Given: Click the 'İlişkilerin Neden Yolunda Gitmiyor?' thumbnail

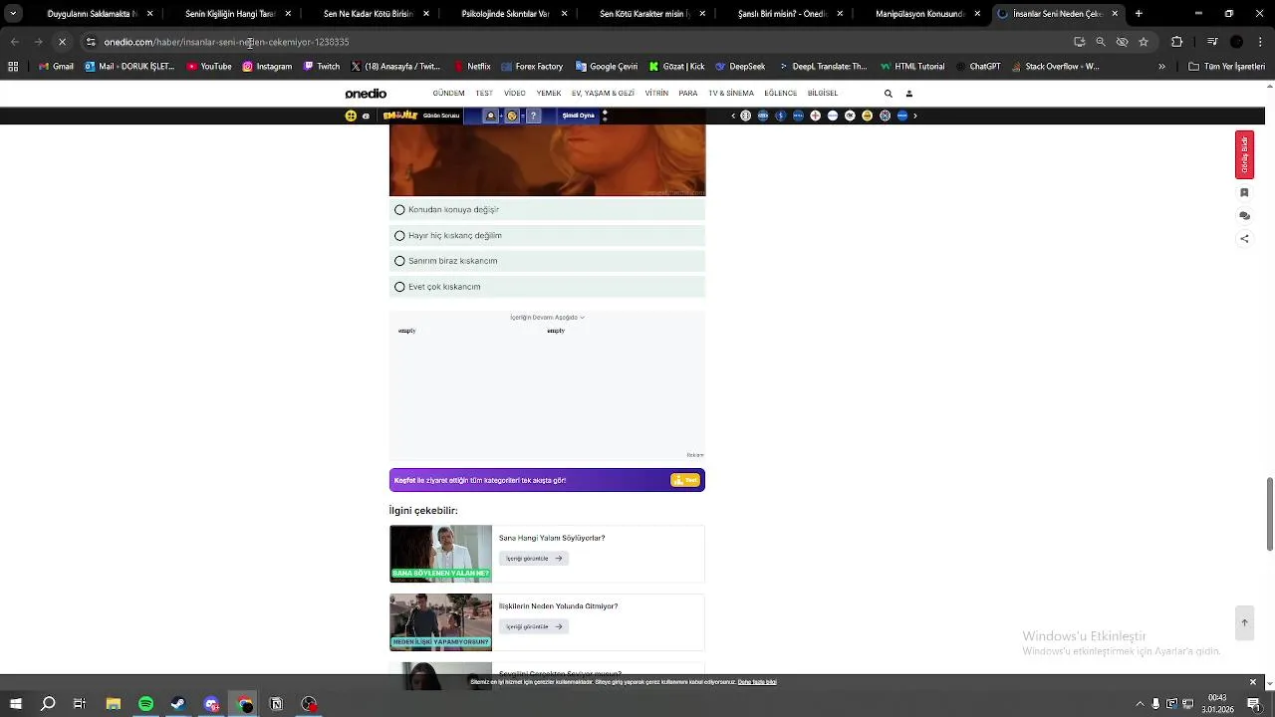Looking at the screenshot, I should point(440,622).
